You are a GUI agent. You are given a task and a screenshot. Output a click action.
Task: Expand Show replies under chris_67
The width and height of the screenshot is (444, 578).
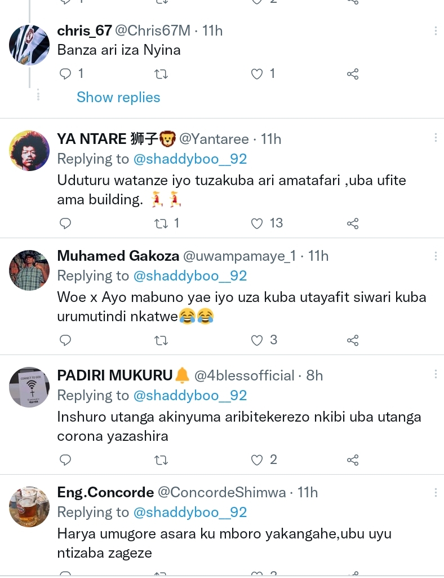pos(118,97)
